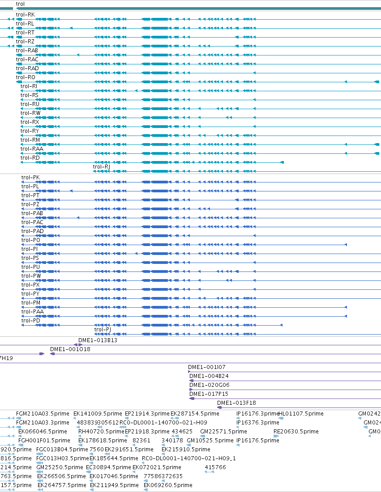Image resolution: width=381 pixels, height=492 pixels.
Task: Select the RC0-DL0001-140700-021-H09_1 EST label
Action: (189, 458)
